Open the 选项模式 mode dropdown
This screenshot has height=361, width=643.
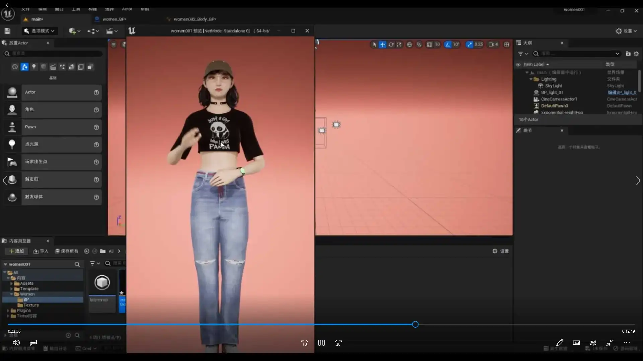[x=40, y=31]
